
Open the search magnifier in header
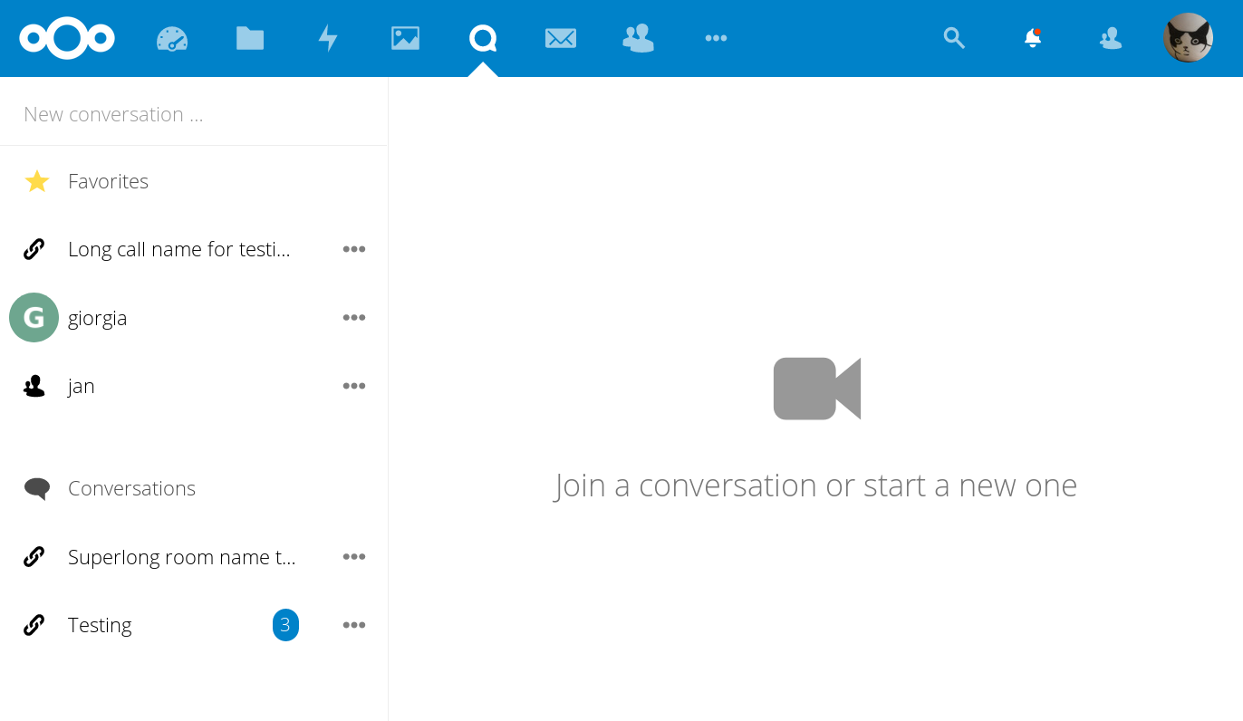(x=954, y=38)
